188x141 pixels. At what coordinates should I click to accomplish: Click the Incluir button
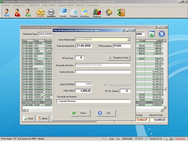29,119
